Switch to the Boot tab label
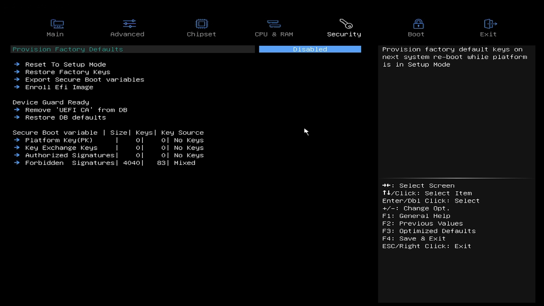 click(x=416, y=34)
